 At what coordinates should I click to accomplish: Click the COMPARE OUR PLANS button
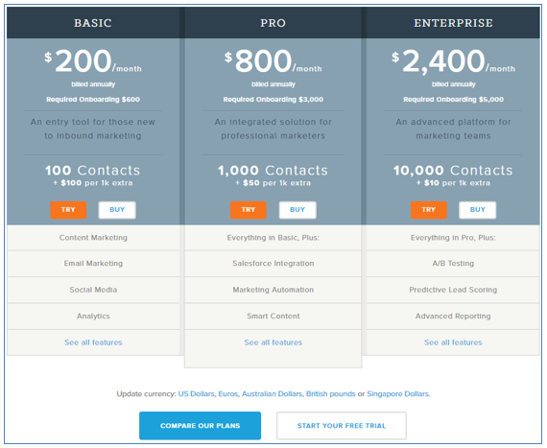point(201,426)
